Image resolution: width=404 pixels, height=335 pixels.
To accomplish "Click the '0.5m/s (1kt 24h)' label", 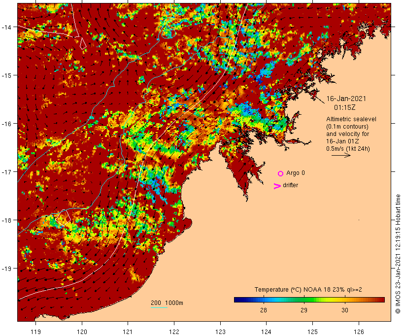I will coord(348,149).
